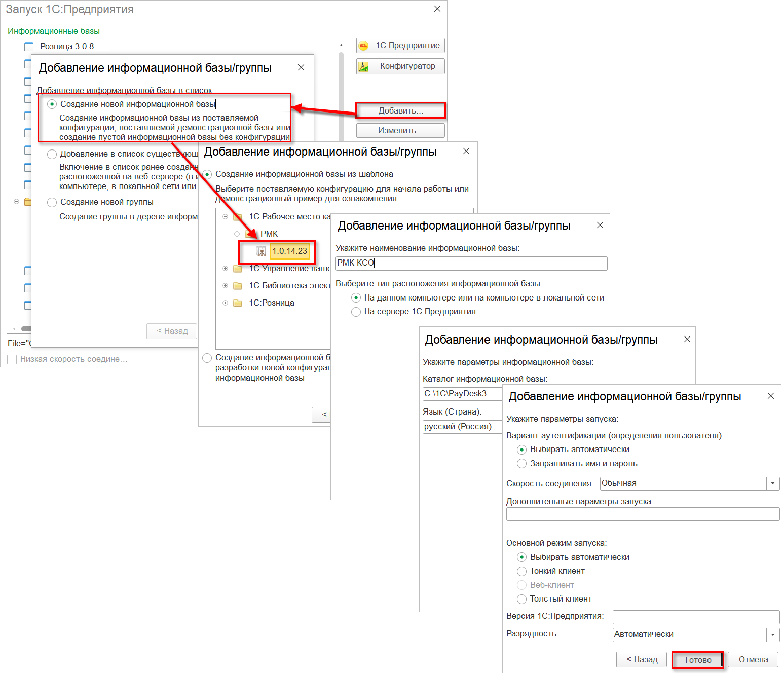The height and width of the screenshot is (674, 783).
Task: Select 'Розница 3.0.8' in the database list
Action: point(67,47)
